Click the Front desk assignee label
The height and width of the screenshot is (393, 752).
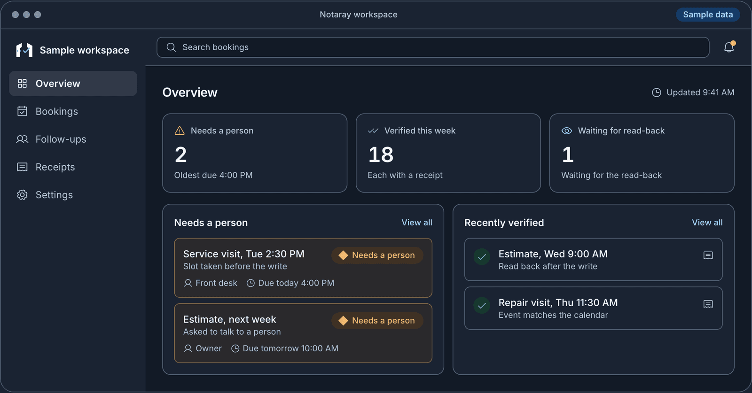(x=216, y=283)
